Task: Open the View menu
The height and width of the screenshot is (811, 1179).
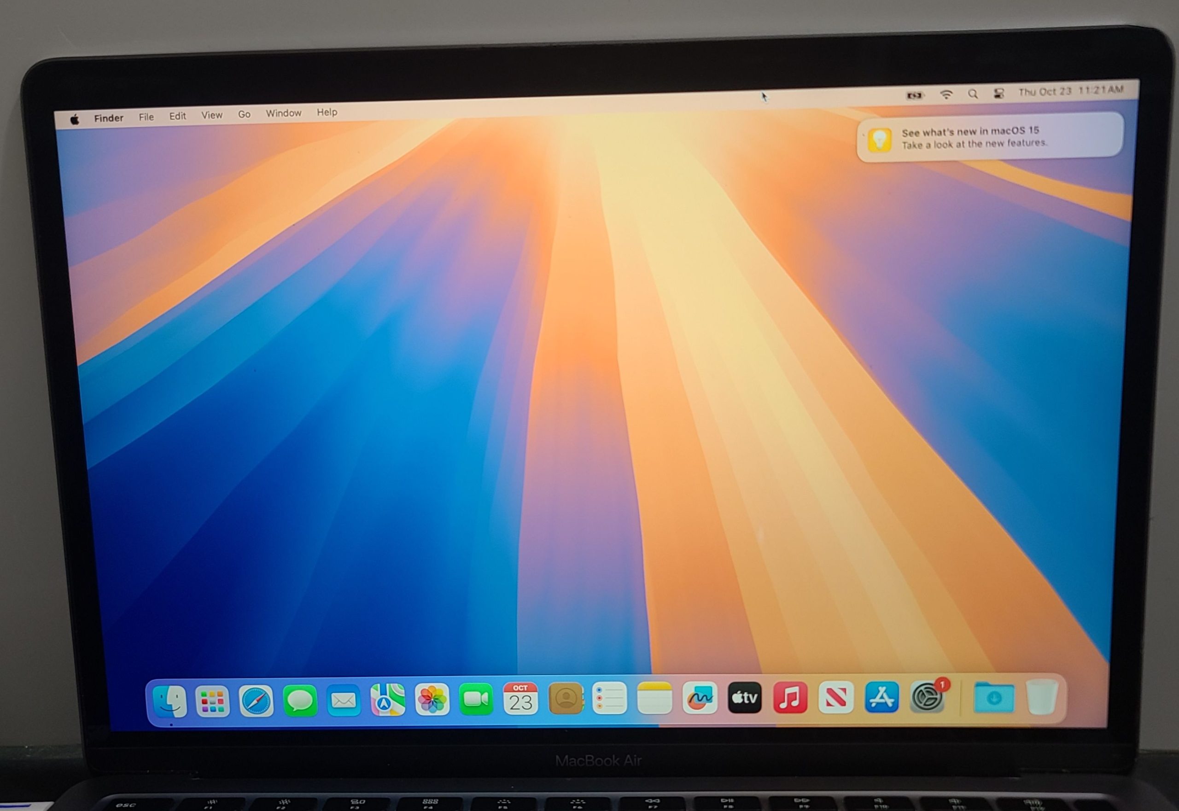Action: point(211,115)
